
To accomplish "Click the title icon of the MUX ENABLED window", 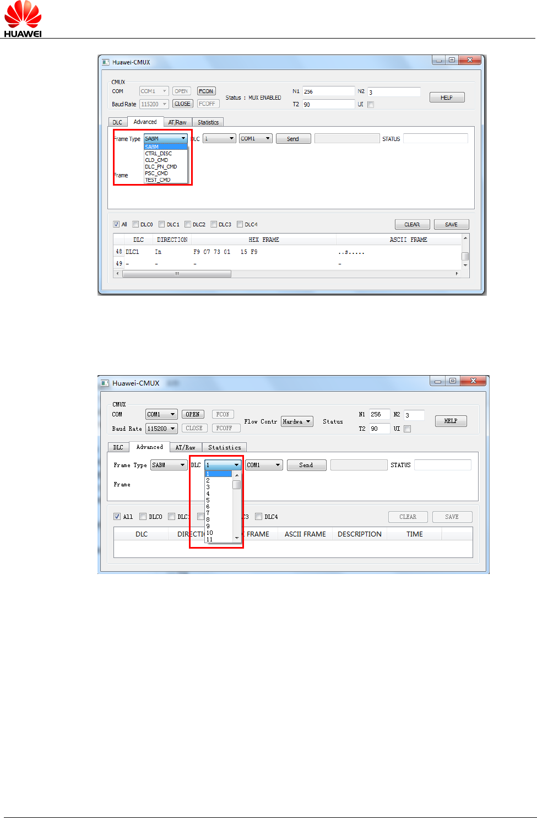I will (106, 62).
